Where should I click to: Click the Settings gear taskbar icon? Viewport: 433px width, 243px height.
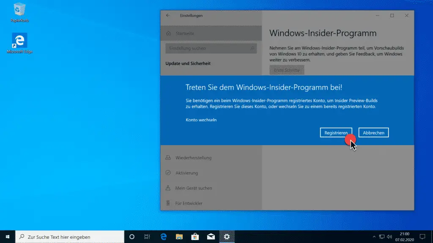pyautogui.click(x=227, y=237)
